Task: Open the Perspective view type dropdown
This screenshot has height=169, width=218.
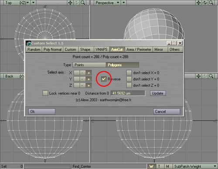Action: [107, 3]
